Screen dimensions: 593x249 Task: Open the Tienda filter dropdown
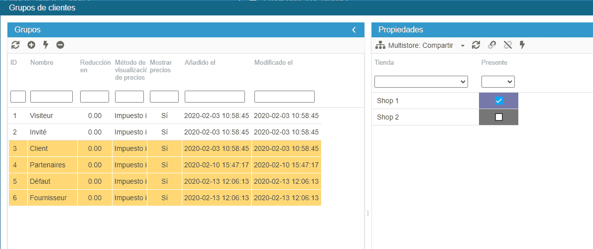[421, 82]
